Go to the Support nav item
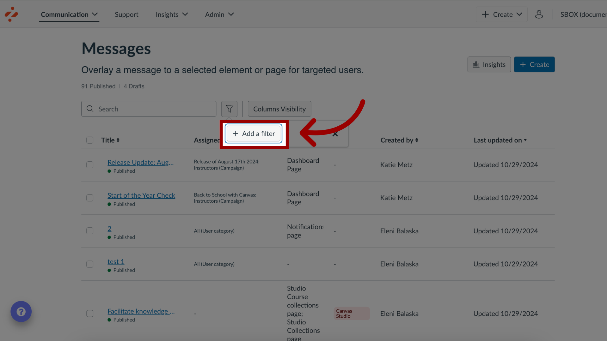Viewport: 607px width, 341px height. click(x=126, y=15)
